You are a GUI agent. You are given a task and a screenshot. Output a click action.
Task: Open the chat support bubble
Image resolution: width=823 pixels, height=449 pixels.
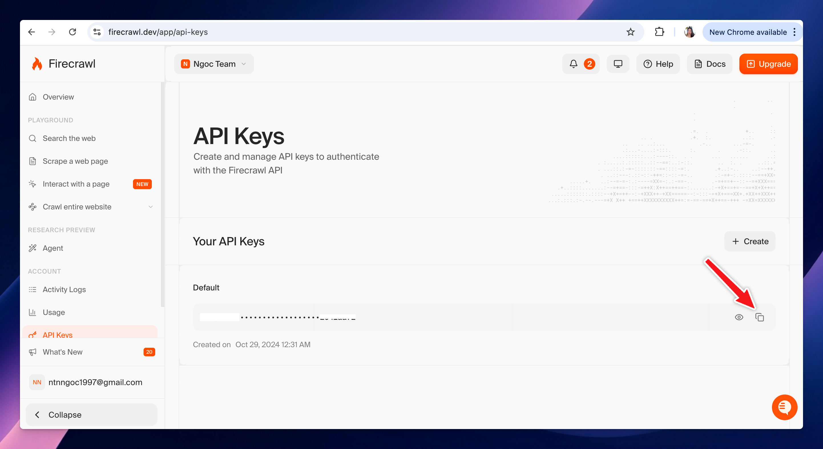[x=784, y=407]
